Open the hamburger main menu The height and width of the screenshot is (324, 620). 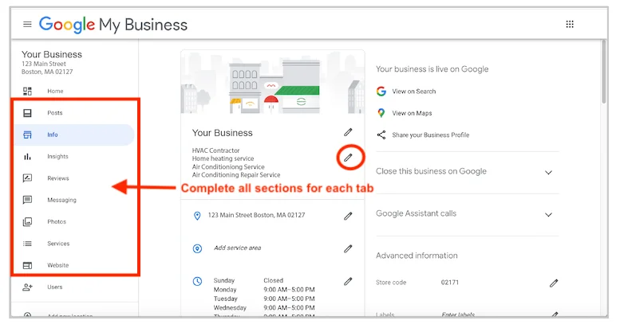(x=27, y=25)
